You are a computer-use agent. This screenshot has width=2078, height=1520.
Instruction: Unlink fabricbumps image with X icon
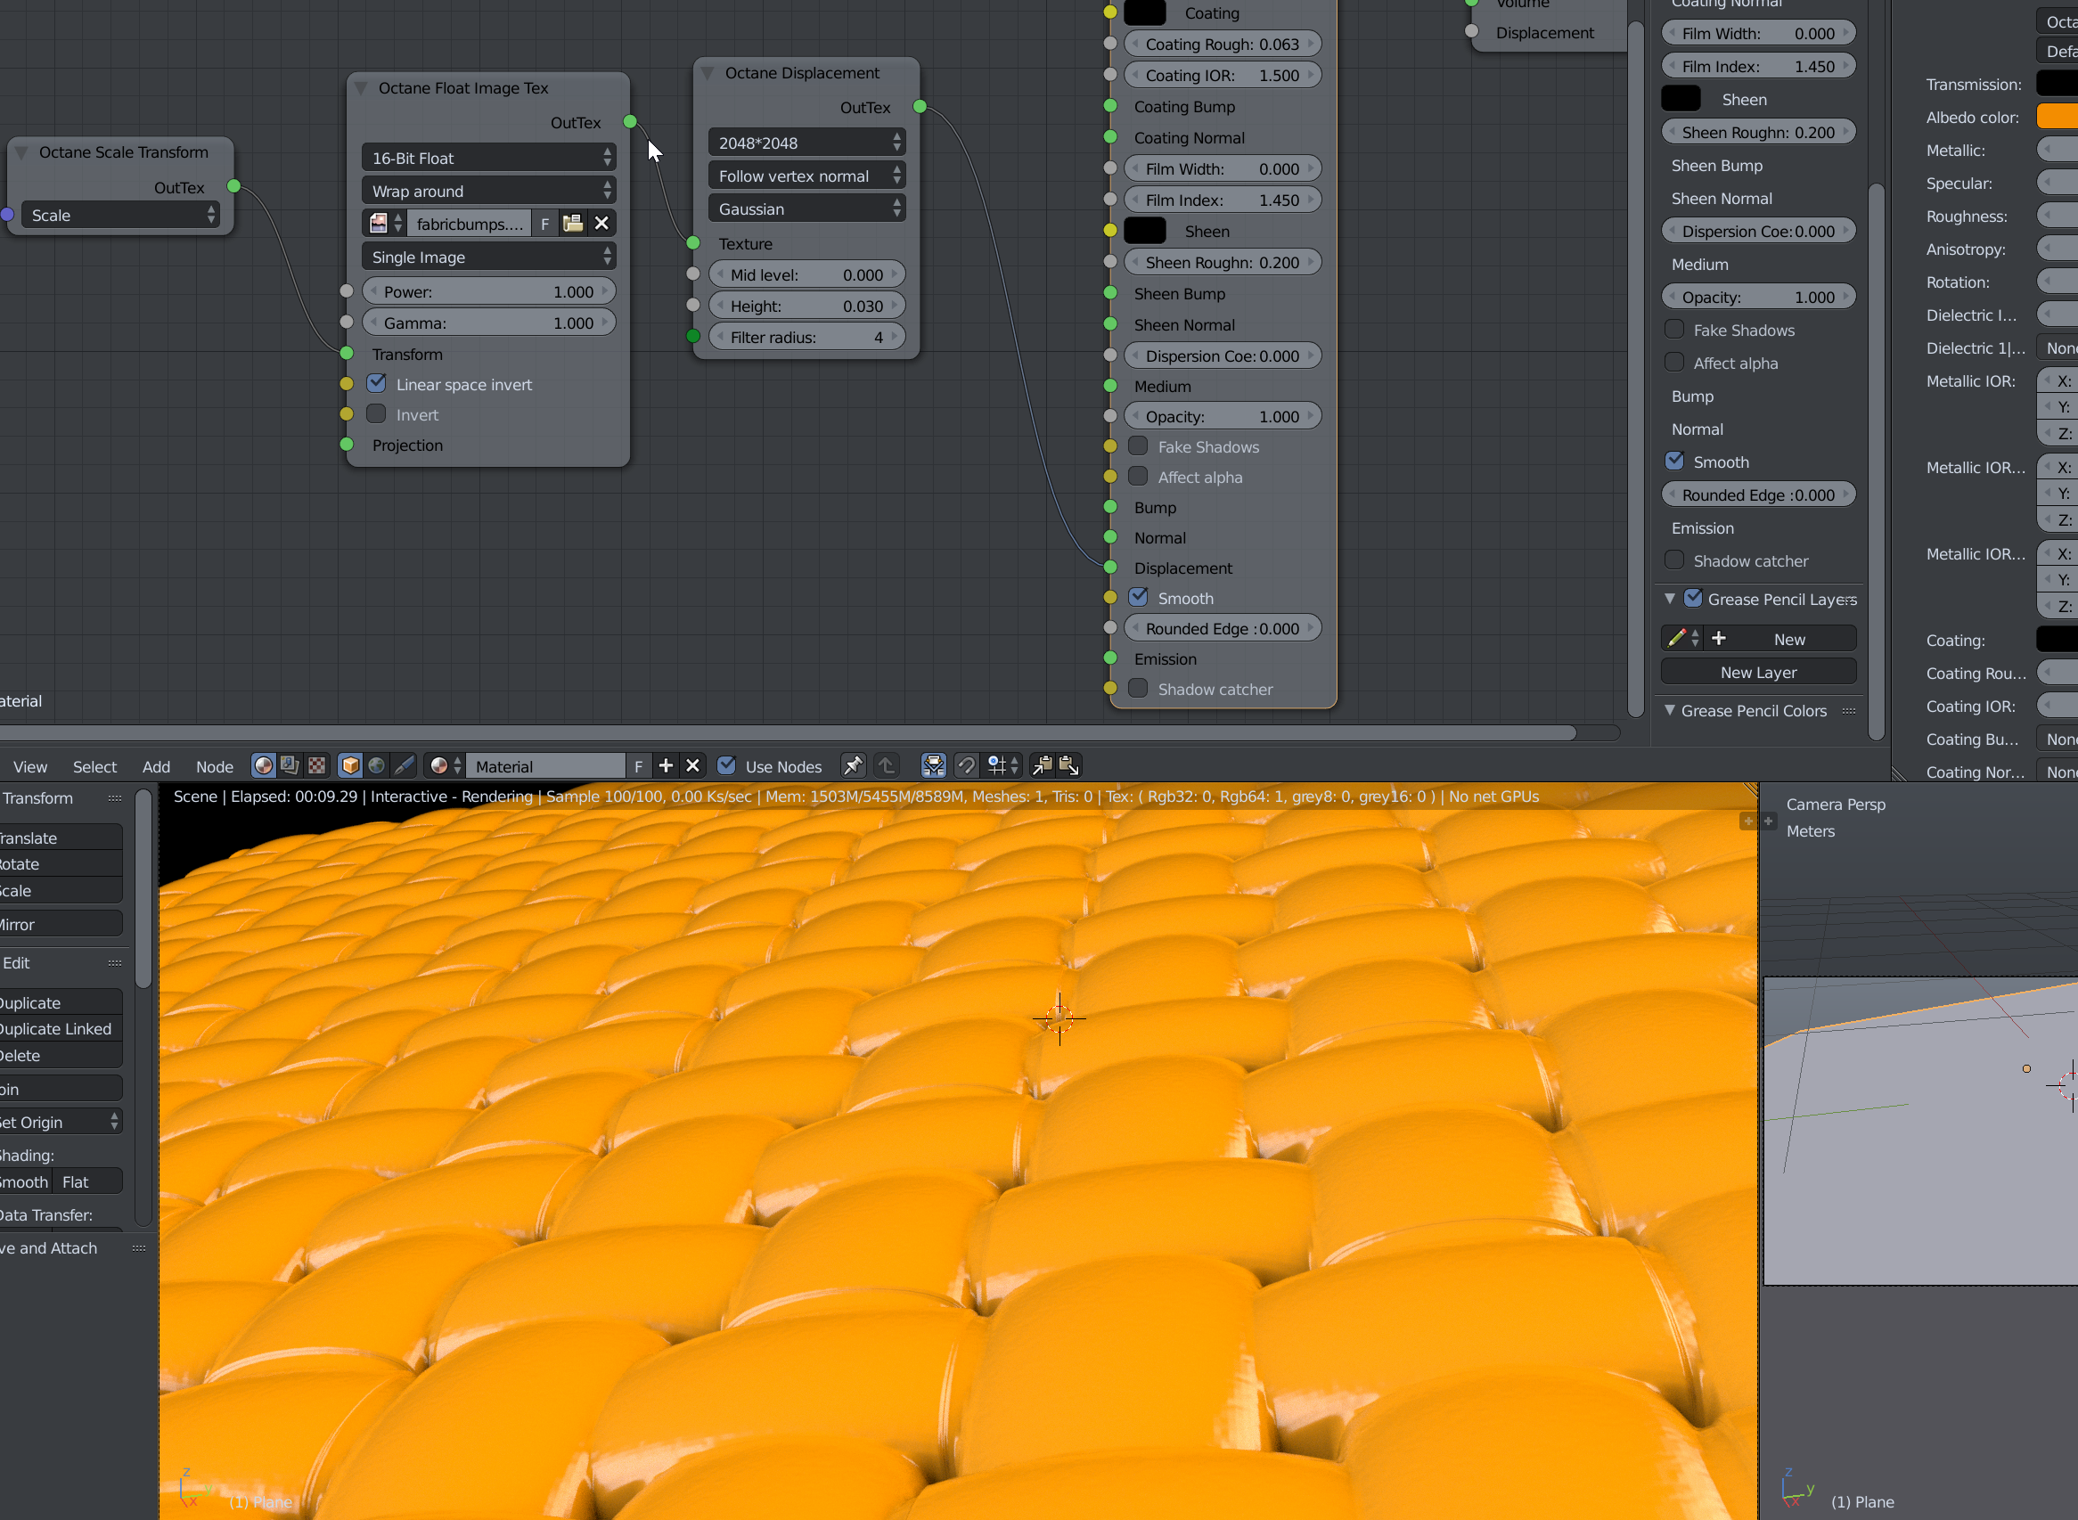[601, 224]
